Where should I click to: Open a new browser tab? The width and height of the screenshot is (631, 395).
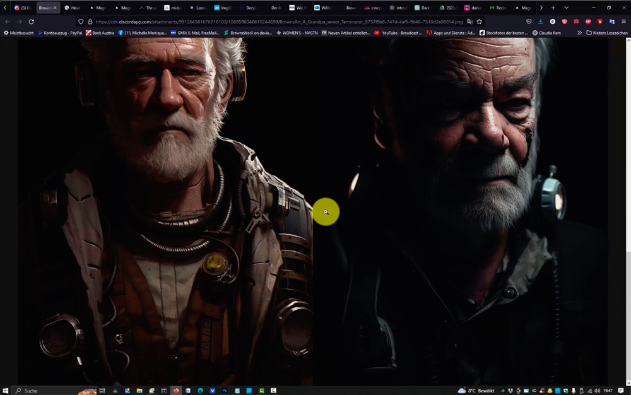pos(553,8)
